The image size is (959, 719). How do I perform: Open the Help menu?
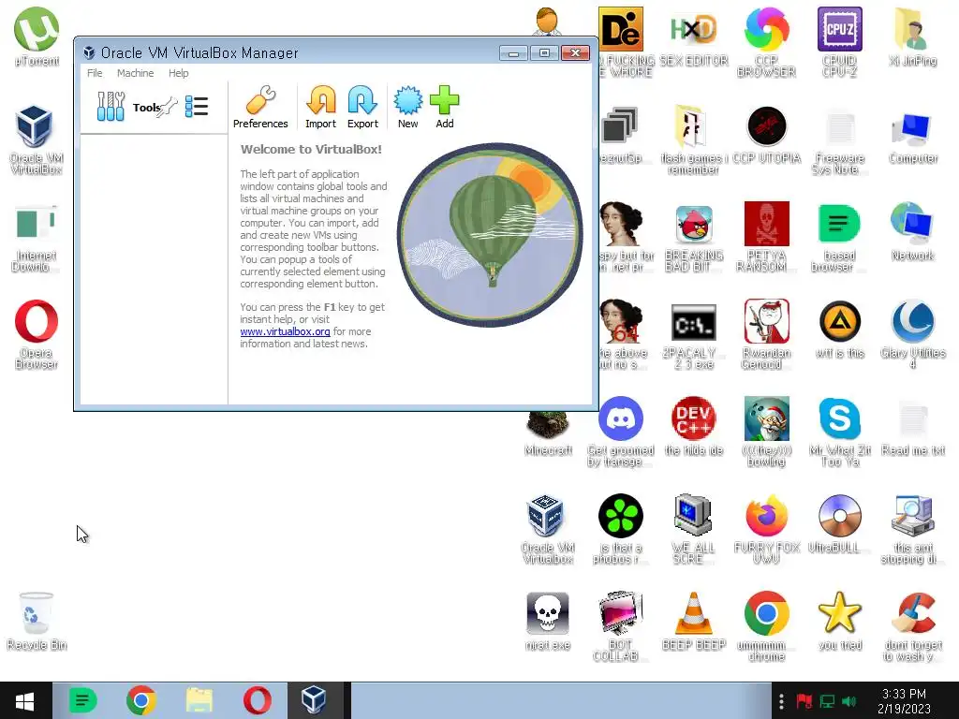pos(179,73)
